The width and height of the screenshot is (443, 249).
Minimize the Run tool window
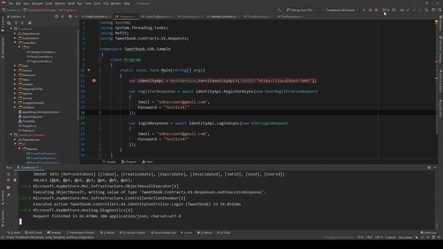435,167
